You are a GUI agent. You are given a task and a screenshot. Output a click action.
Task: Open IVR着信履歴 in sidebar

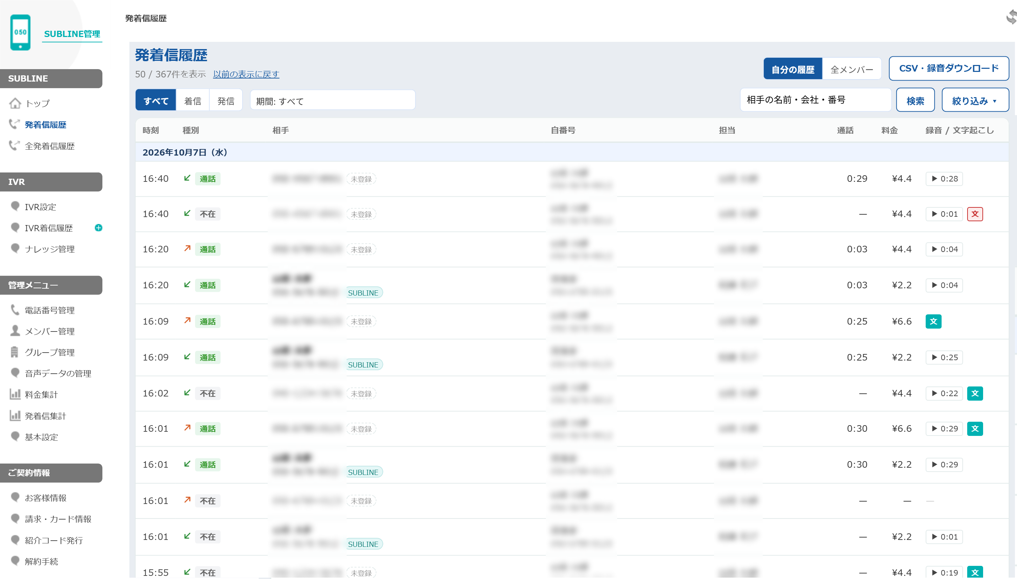pos(48,228)
